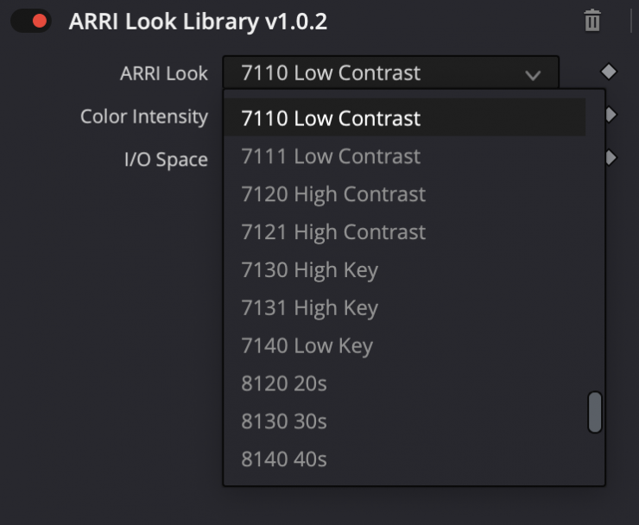Click the I/O Space keyframe diamond
This screenshot has width=639, height=525.
611,158
